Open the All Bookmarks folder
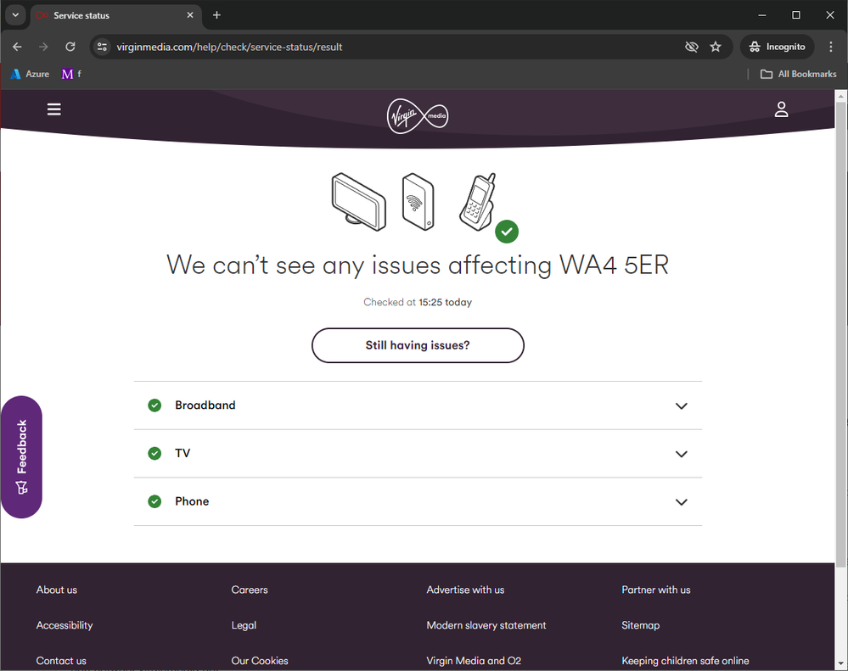Screen dimensions: 848x671 click(798, 74)
